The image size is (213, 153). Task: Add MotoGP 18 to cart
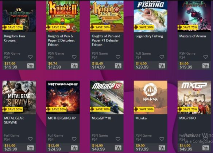tap(118, 148)
